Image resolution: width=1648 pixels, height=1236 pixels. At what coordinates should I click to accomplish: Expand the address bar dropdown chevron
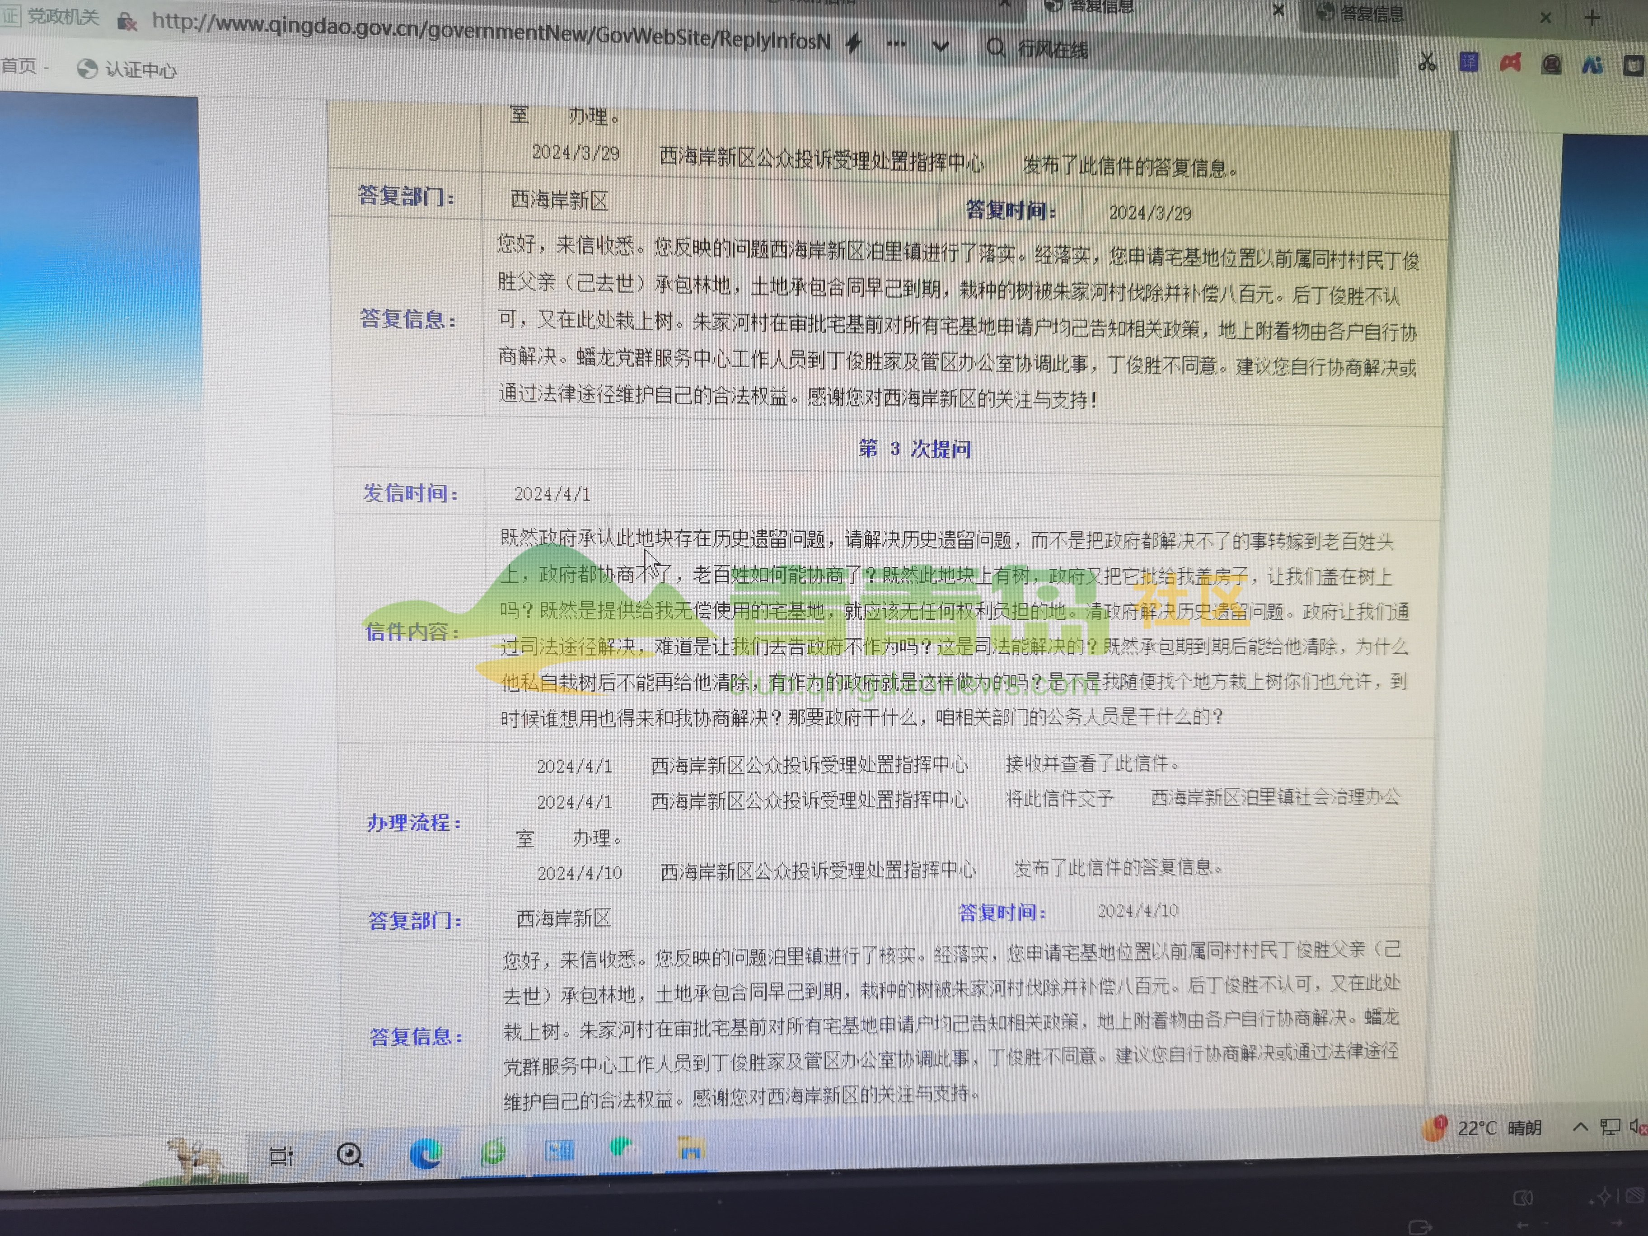click(x=941, y=46)
